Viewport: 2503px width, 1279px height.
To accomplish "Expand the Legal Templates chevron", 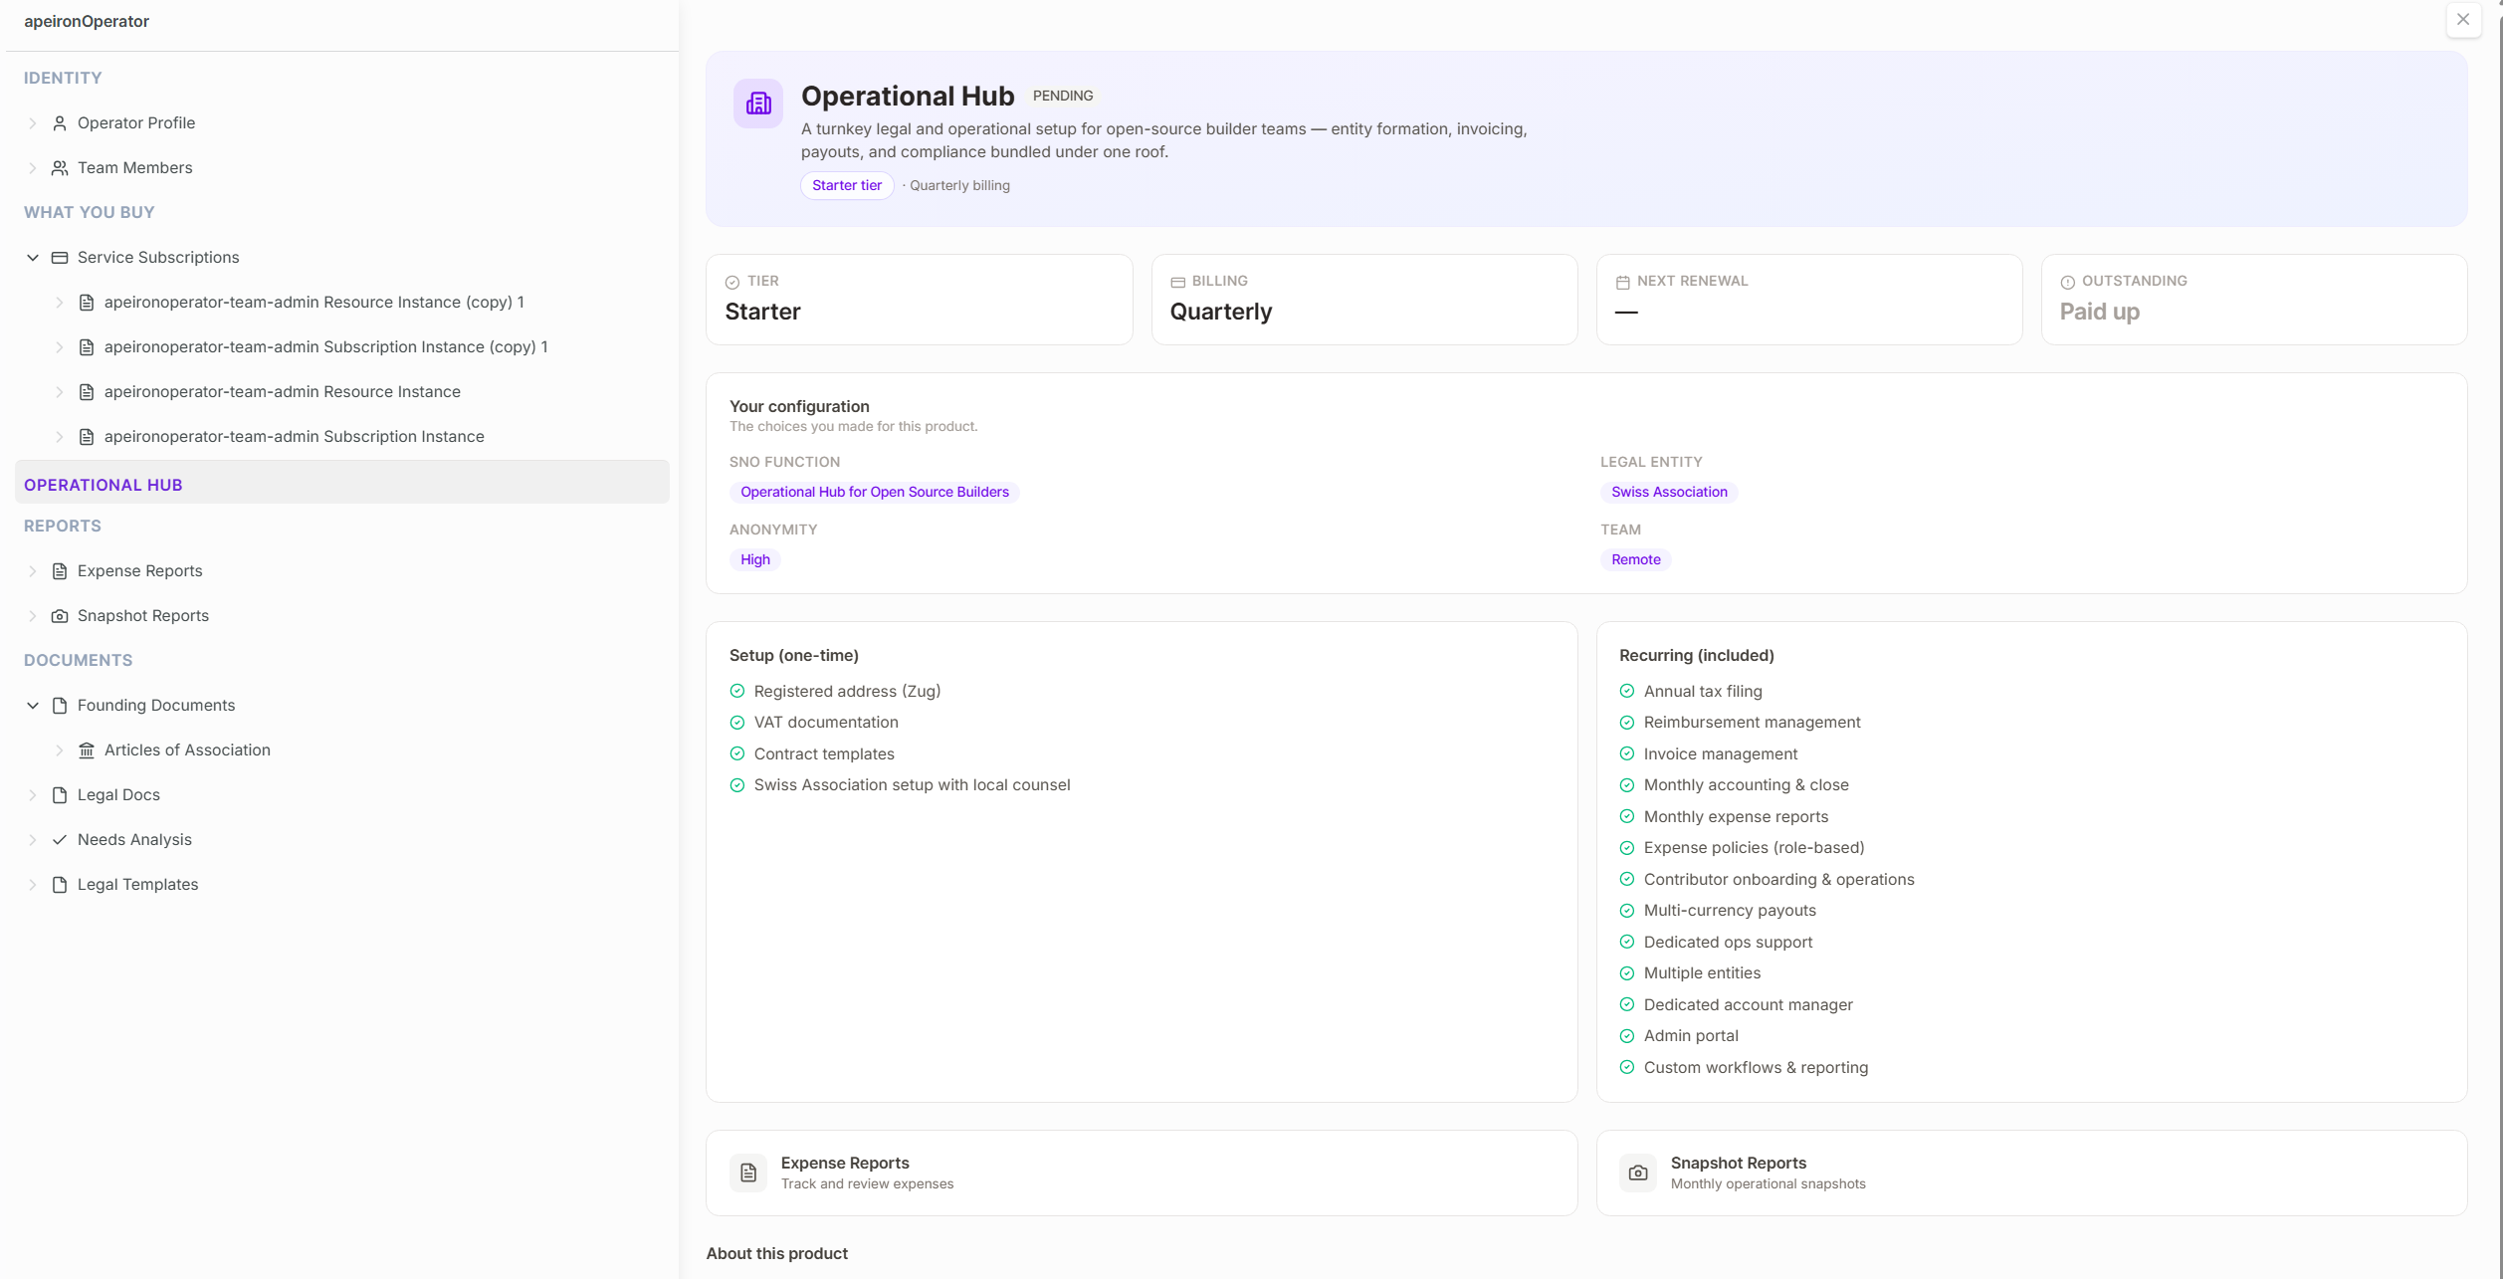I will click(x=33, y=885).
